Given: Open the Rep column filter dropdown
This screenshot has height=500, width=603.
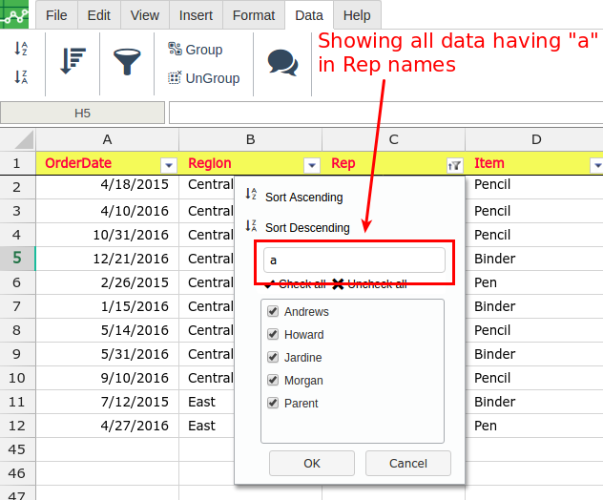Looking at the screenshot, I should [x=454, y=164].
